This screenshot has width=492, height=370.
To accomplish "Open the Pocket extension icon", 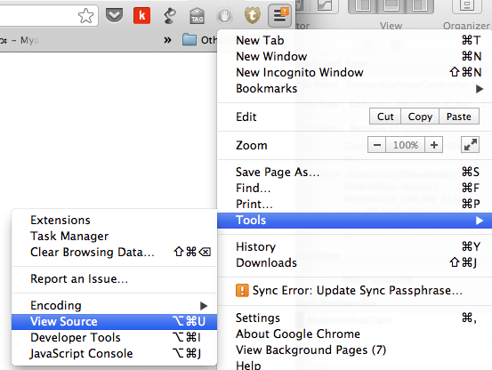I will pos(114,15).
